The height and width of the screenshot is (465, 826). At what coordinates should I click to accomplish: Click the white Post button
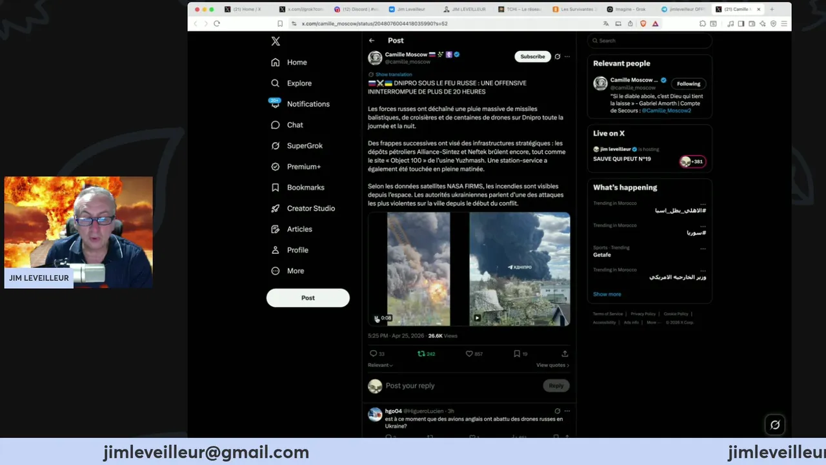click(x=308, y=298)
